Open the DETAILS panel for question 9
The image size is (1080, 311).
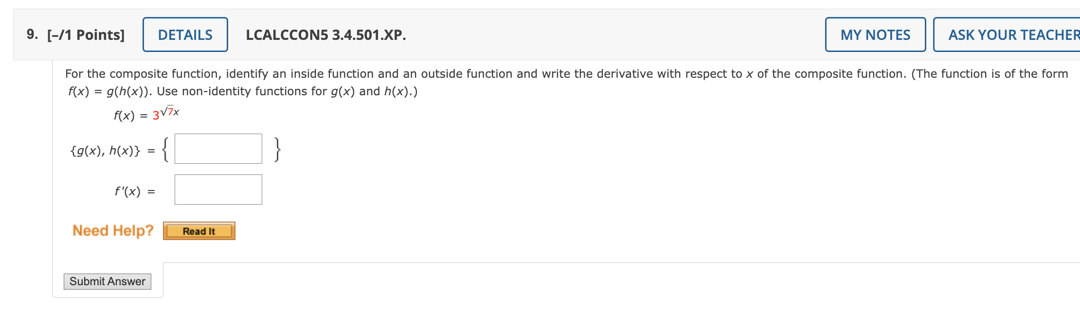[185, 35]
